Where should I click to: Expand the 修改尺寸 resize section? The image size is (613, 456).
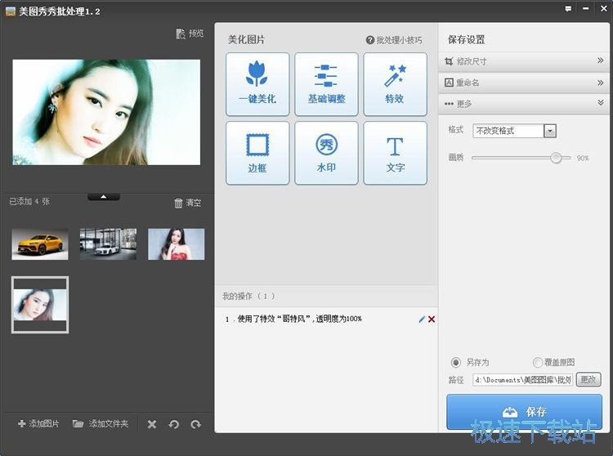click(x=524, y=61)
